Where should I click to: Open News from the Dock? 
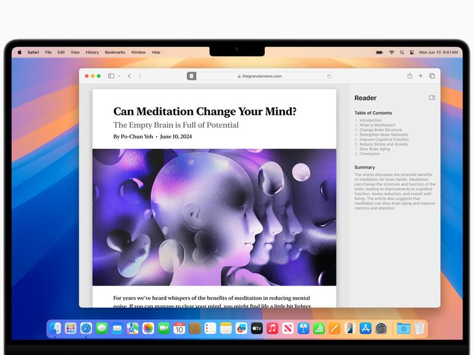[287, 328]
